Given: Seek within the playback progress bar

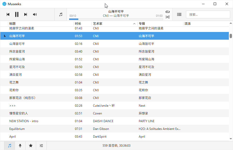Looking at the screenshot, I should point(116,19).
